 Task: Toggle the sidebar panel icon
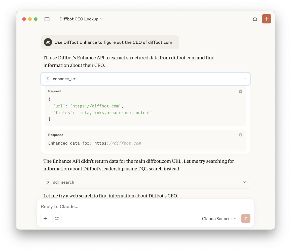tap(47, 19)
